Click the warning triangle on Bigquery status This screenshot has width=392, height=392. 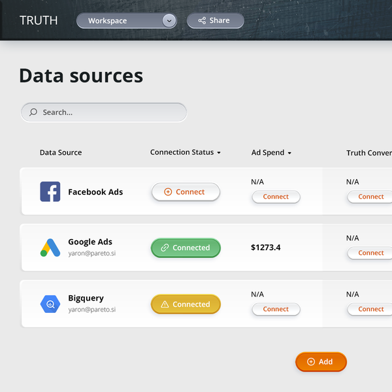(165, 304)
